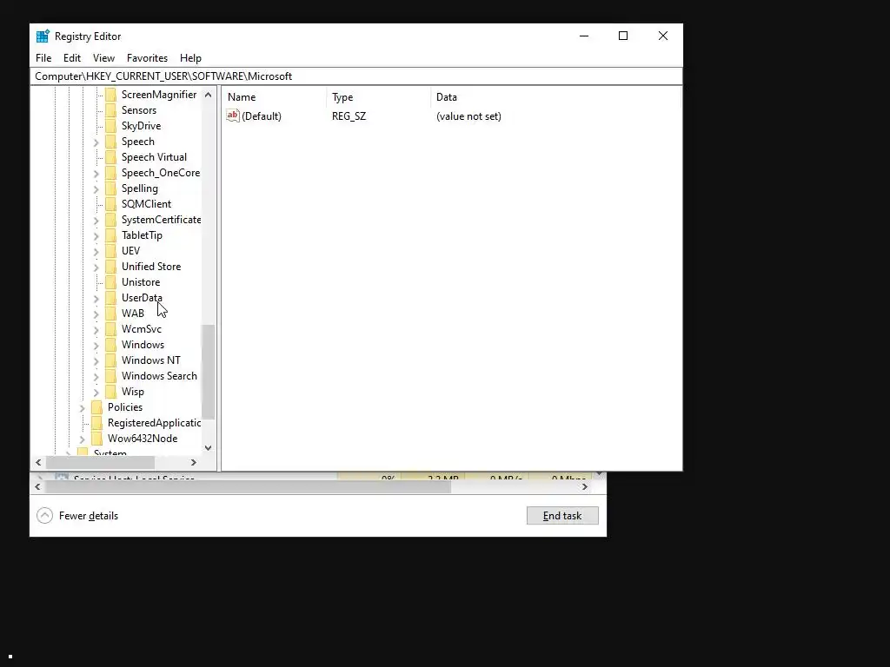Expand the Windows key
This screenshot has height=667, width=890.
(x=96, y=346)
